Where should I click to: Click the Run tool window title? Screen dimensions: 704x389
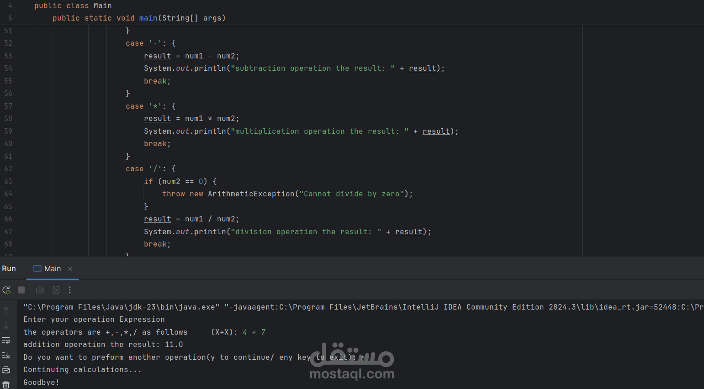pyautogui.click(x=9, y=269)
